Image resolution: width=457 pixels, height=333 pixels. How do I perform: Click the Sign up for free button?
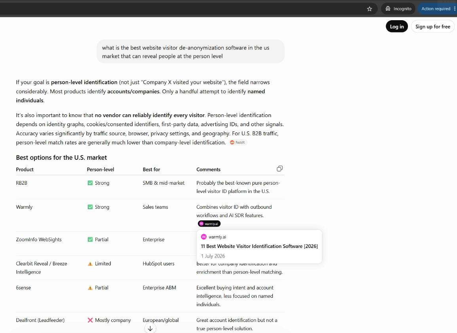[432, 26]
